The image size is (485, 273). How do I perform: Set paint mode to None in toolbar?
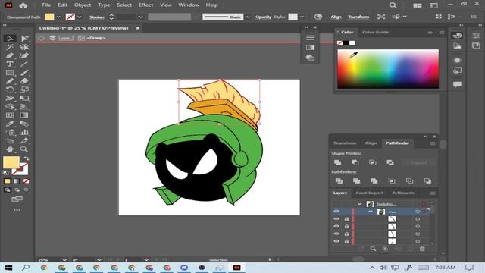point(27,181)
